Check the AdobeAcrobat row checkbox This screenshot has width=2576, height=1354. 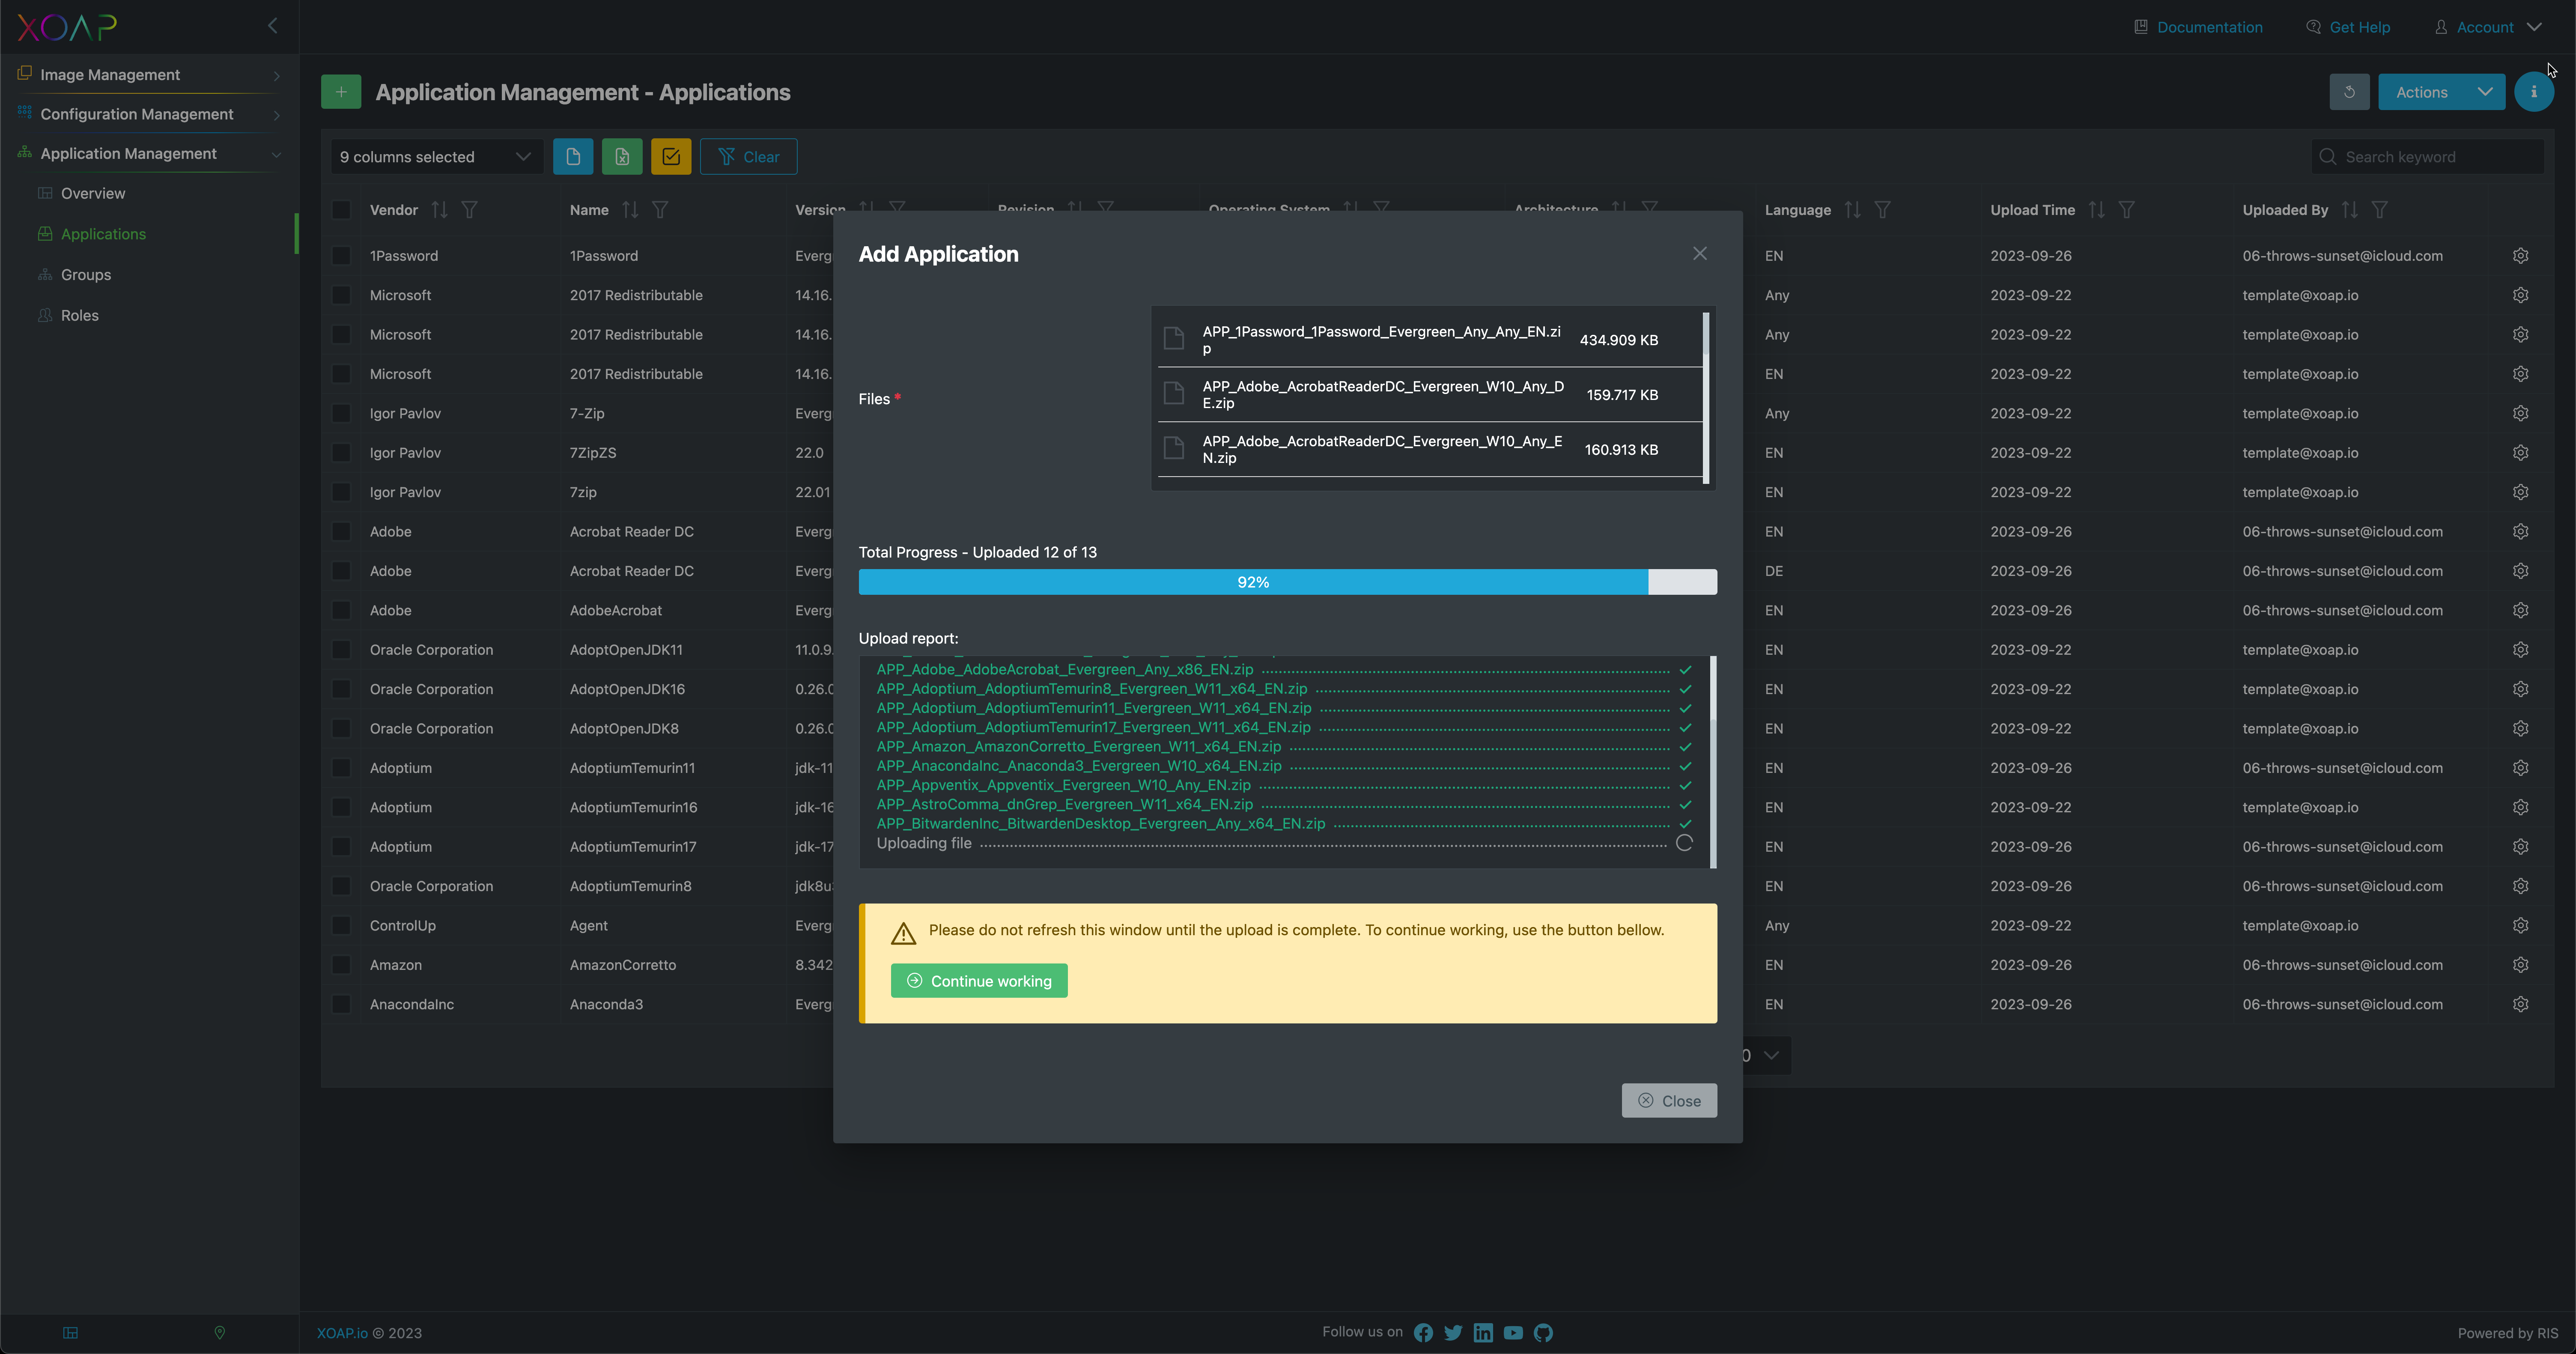tap(341, 611)
